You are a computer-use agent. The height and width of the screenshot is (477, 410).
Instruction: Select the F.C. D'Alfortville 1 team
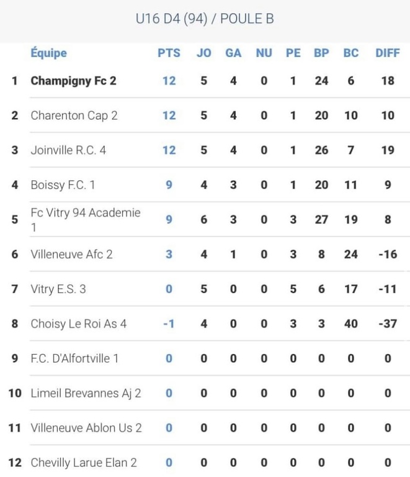click(74, 358)
